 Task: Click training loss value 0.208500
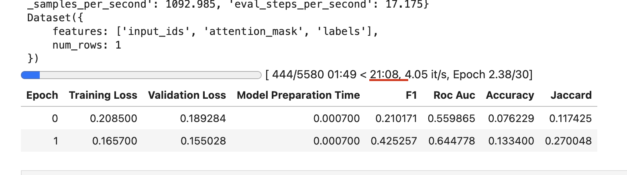(x=115, y=118)
